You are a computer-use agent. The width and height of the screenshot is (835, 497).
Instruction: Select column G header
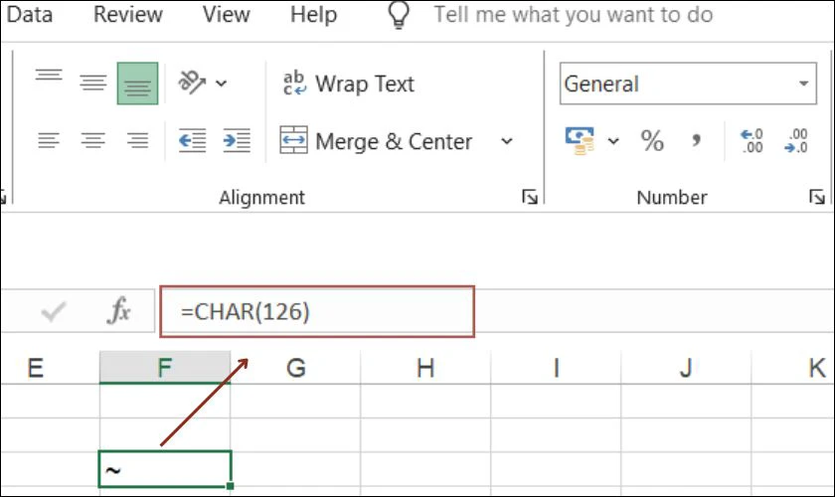click(295, 368)
